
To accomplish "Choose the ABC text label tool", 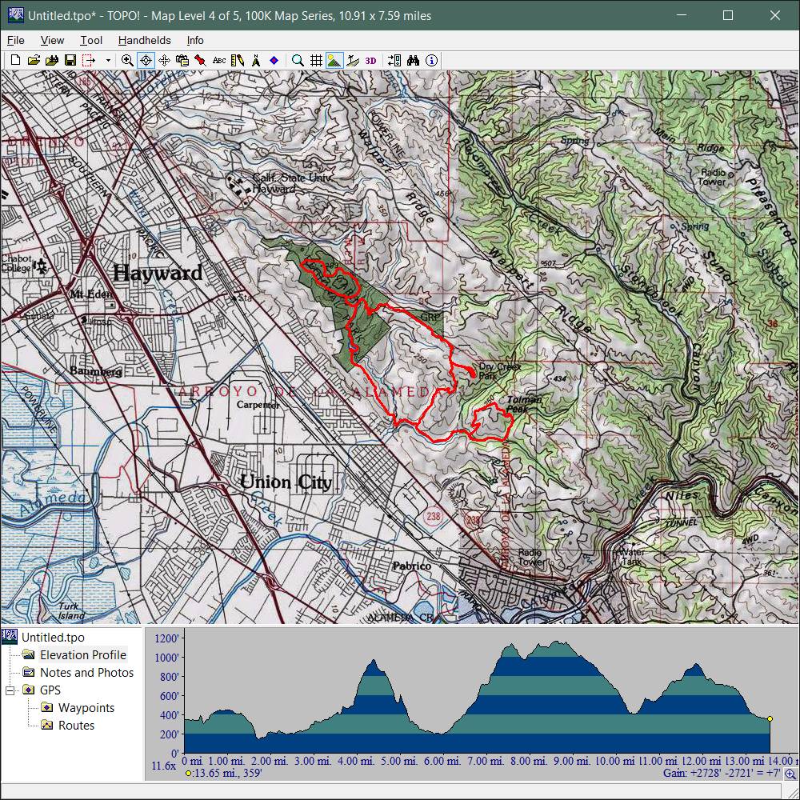I will click(219, 60).
